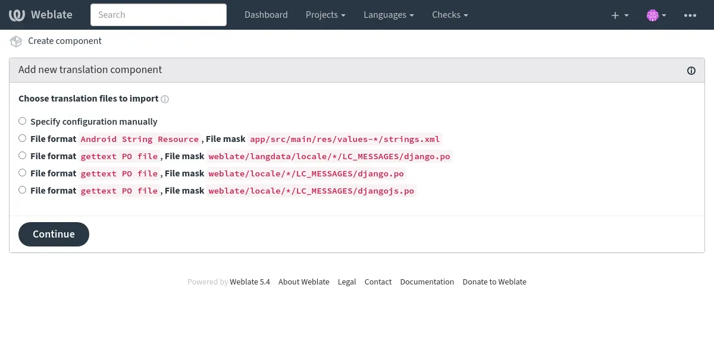The width and height of the screenshot is (714, 354).
Task: Expand the Projects dropdown
Action: [x=325, y=15]
